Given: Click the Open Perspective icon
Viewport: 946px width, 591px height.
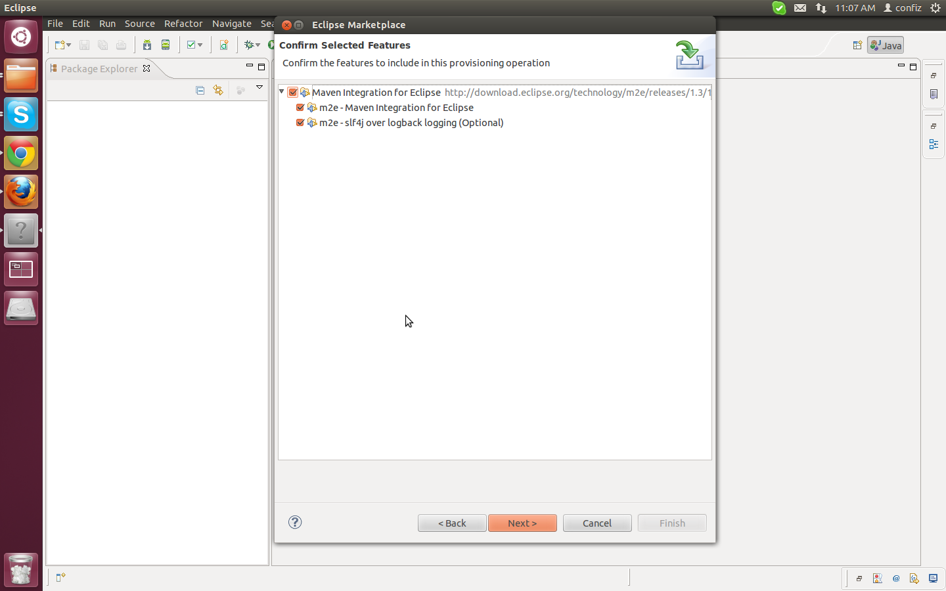Looking at the screenshot, I should [857, 45].
